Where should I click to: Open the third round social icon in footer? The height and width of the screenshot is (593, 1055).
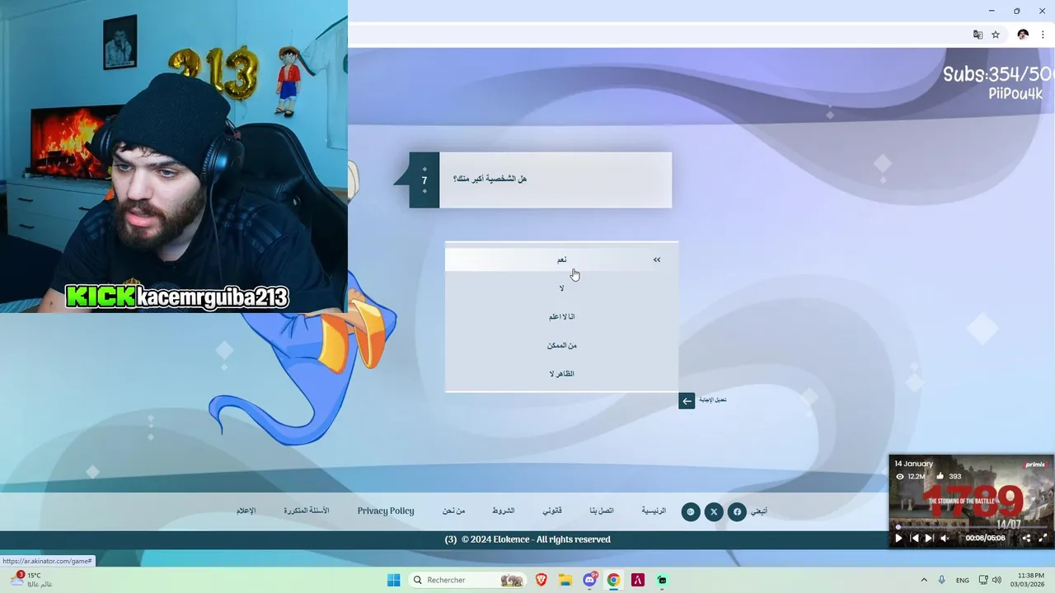click(x=691, y=511)
